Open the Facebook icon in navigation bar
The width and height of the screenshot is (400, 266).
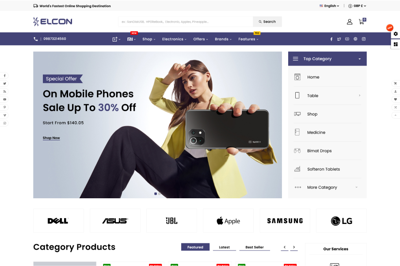tap(331, 39)
